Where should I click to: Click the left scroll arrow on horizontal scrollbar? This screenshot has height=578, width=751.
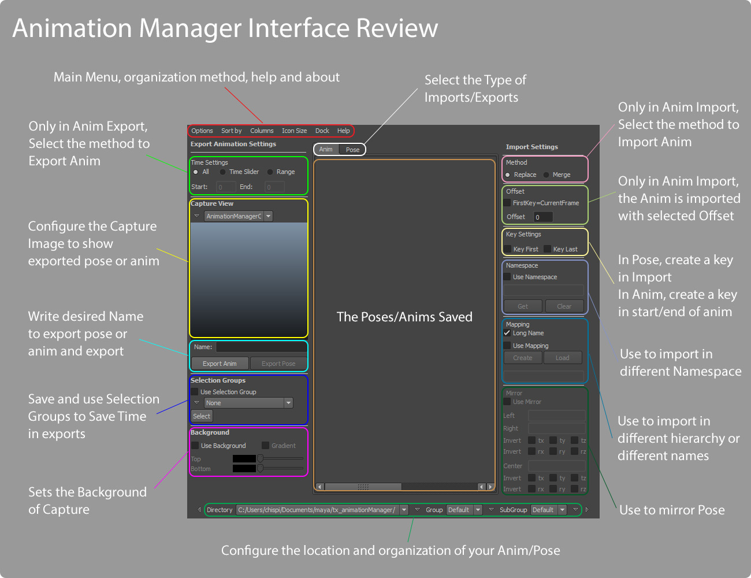(x=321, y=487)
